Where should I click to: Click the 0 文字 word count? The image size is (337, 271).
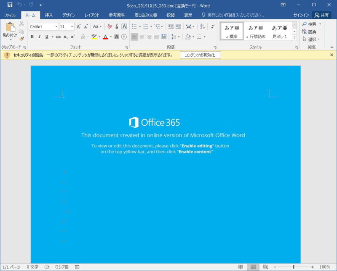tap(32, 267)
